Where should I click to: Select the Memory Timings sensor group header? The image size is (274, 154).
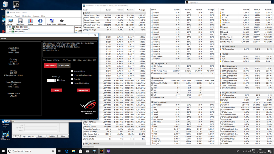coord(183,78)
